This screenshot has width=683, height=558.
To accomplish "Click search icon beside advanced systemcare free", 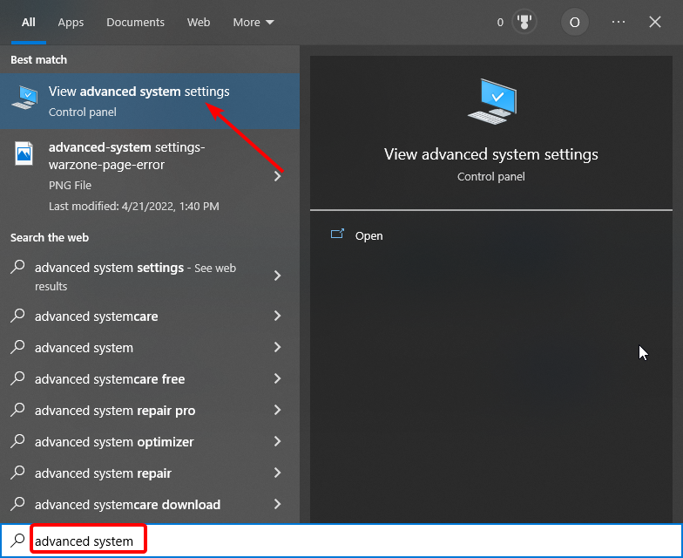I will pyautogui.click(x=17, y=378).
